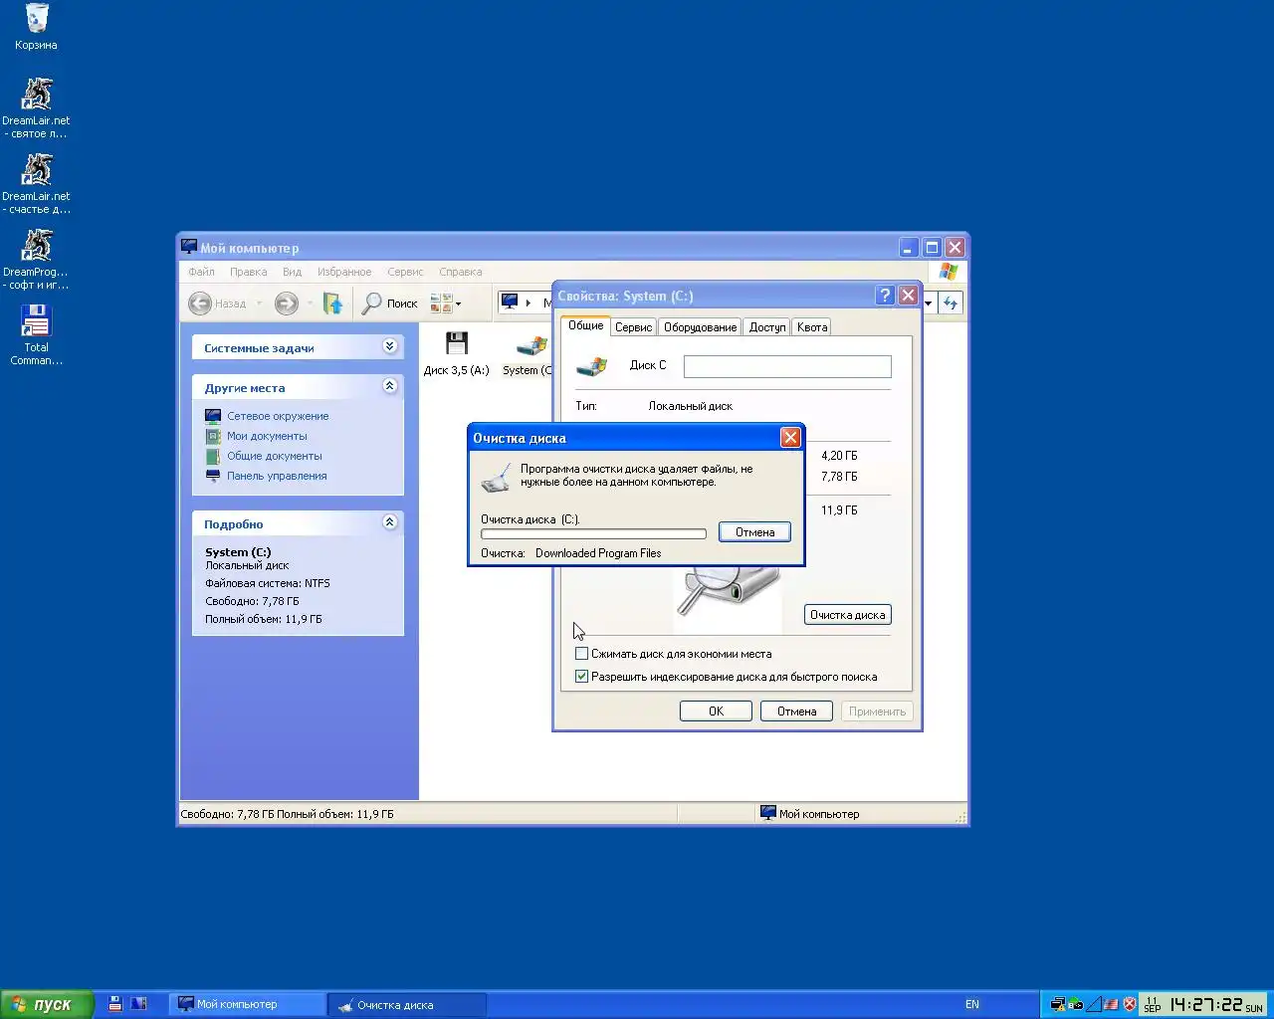Click the address bar Go arrows button

point(951,304)
